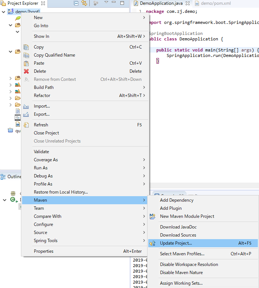Select the Maven menu entry

pyautogui.click(x=85, y=200)
